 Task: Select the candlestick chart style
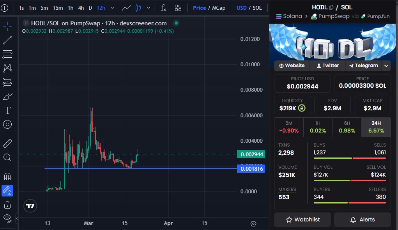(x=138, y=8)
